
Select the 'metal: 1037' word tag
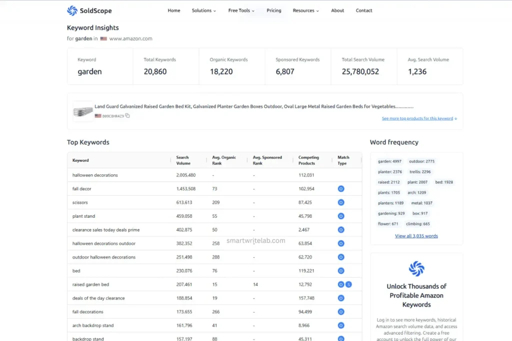point(421,203)
